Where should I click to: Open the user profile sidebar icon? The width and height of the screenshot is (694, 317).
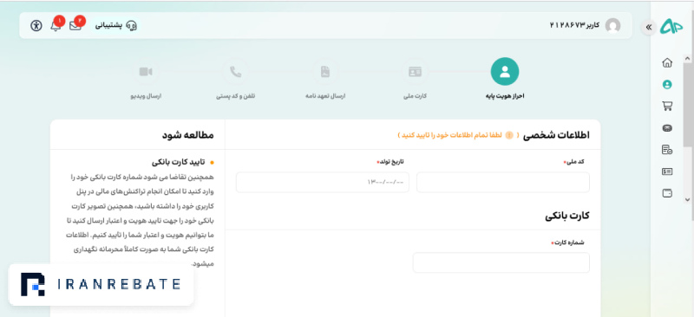click(667, 84)
